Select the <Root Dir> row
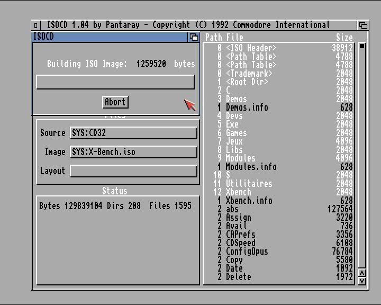The width and height of the screenshot is (381, 305). (x=279, y=82)
